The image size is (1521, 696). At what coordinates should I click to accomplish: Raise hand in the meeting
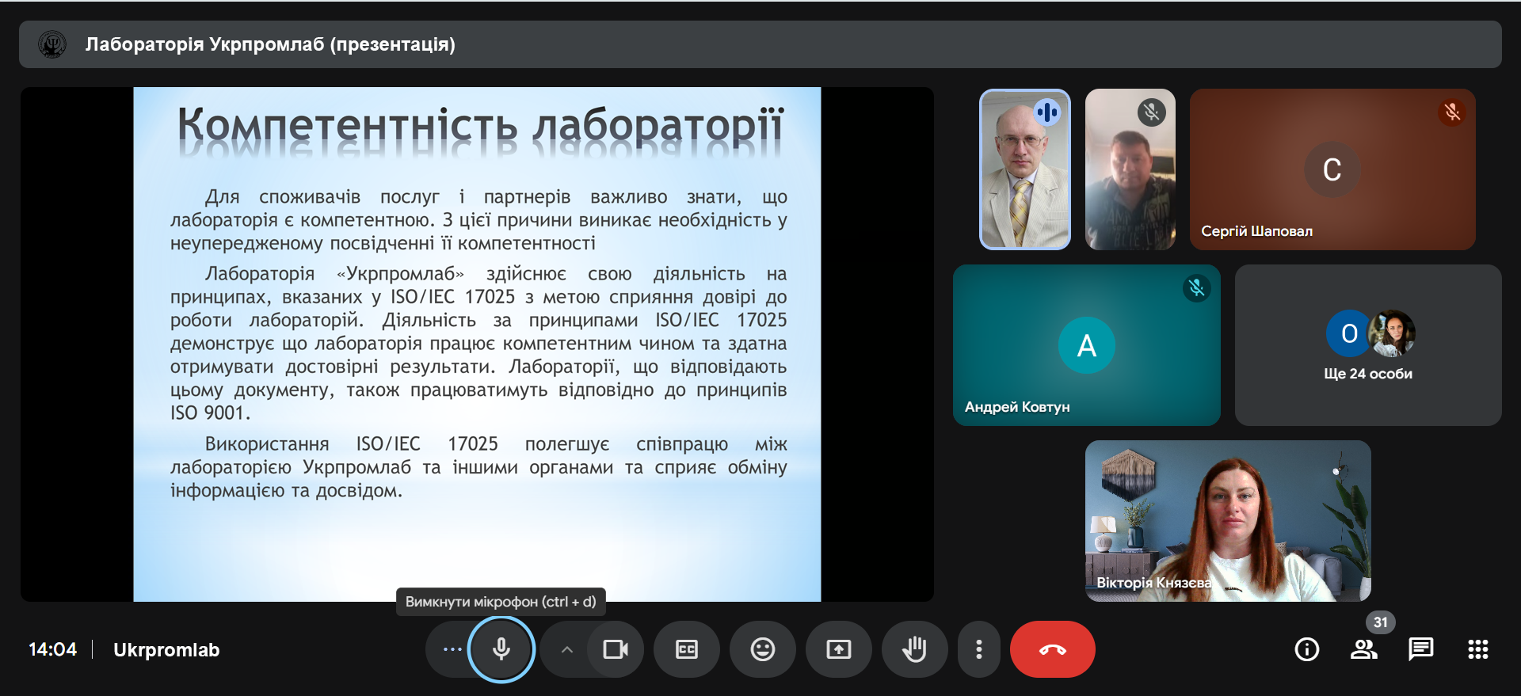(x=915, y=649)
